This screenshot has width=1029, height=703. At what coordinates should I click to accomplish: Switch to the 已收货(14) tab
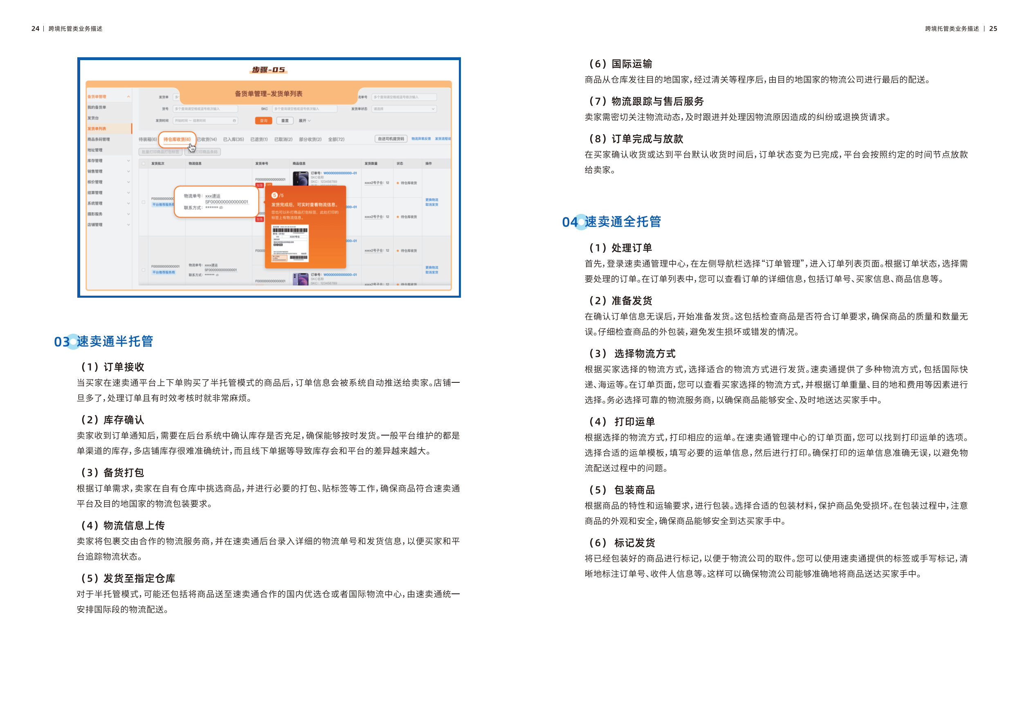(x=207, y=139)
